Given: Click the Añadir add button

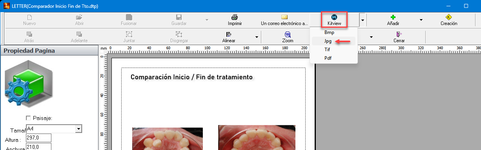Looking at the screenshot, I should 393,20.
